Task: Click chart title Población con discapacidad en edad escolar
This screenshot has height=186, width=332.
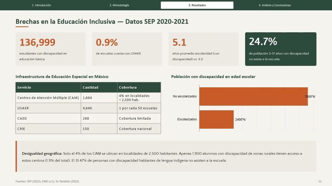Action: 213,77
